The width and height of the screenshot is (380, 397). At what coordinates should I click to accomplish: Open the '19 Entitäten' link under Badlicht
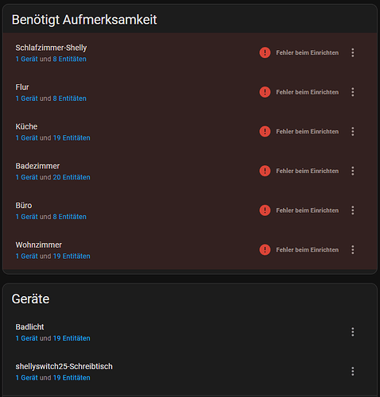point(72,338)
